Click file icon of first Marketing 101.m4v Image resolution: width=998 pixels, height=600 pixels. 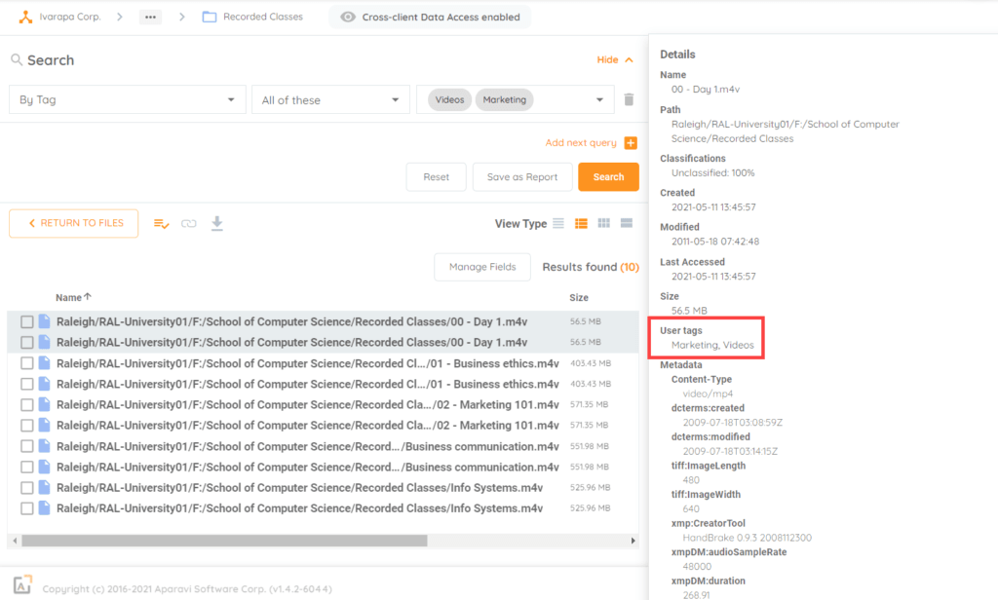[44, 404]
